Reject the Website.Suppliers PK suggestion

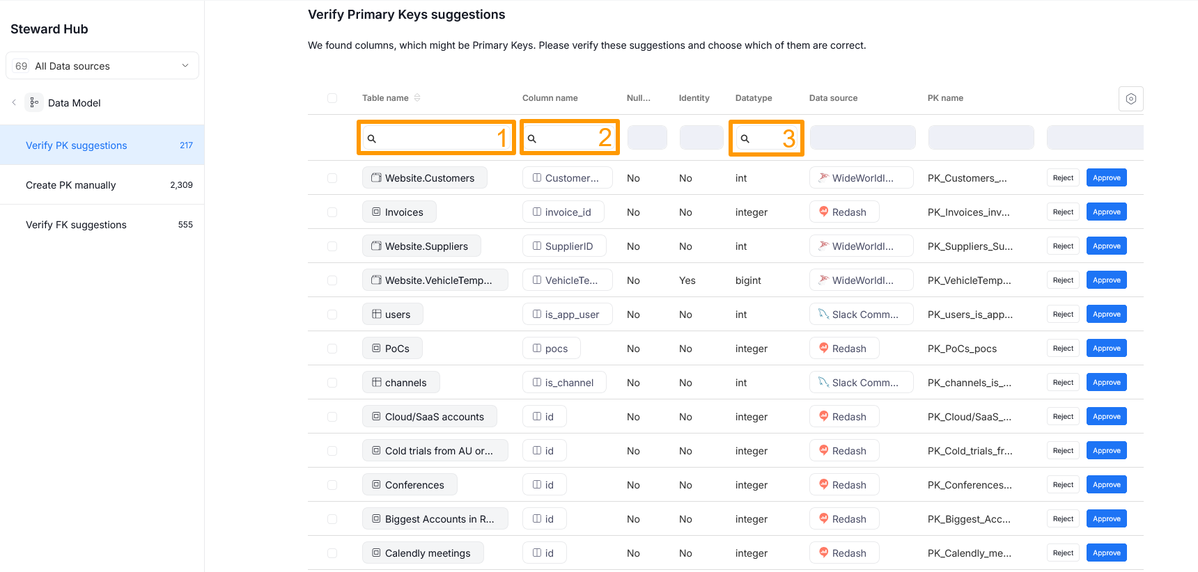[x=1062, y=246]
